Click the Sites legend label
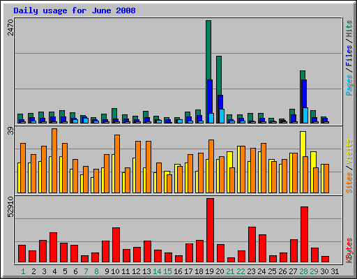This screenshot has width=357, height=279. (x=349, y=183)
